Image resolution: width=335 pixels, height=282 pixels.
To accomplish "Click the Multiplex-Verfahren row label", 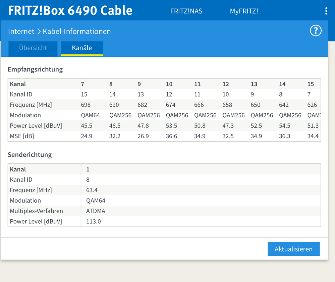I will pos(36,211).
